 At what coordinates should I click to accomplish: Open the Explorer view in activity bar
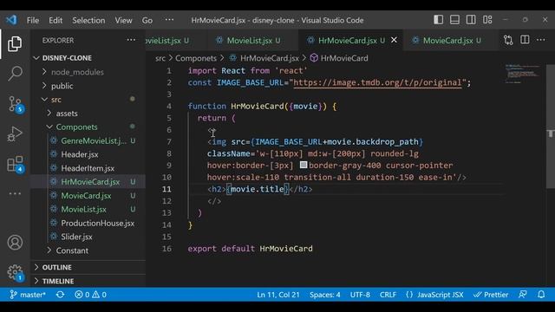(15, 44)
